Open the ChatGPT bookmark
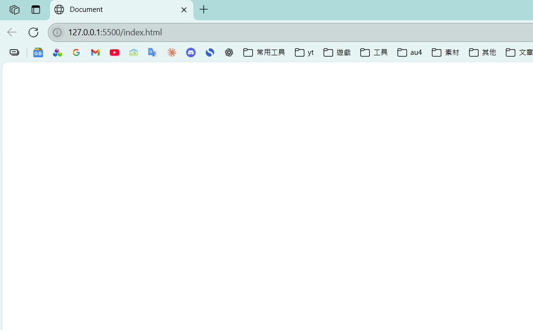The width and height of the screenshot is (533, 330). 229,52
